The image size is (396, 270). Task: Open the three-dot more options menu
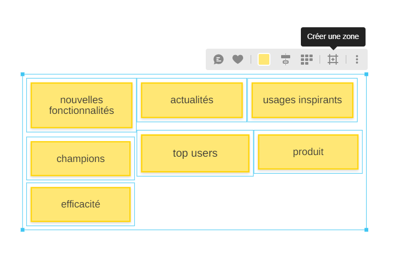coord(357,59)
